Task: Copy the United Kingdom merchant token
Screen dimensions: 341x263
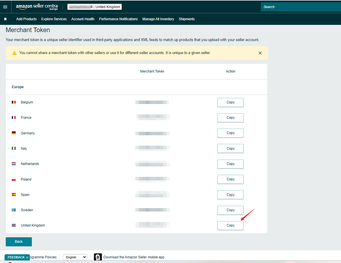Action: click(x=231, y=226)
